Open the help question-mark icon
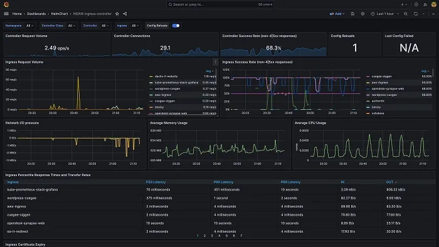 pyautogui.click(x=416, y=4)
